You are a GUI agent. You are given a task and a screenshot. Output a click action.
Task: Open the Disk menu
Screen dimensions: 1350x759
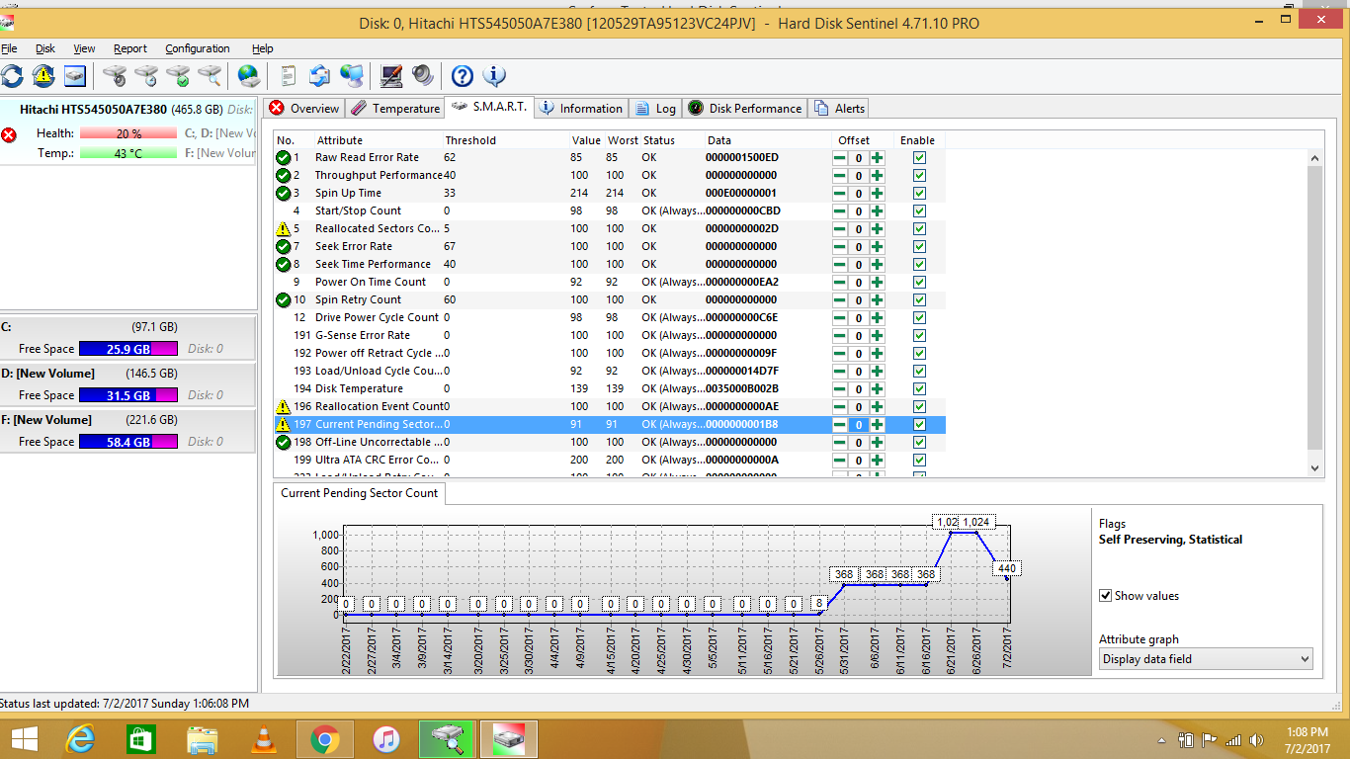point(45,48)
